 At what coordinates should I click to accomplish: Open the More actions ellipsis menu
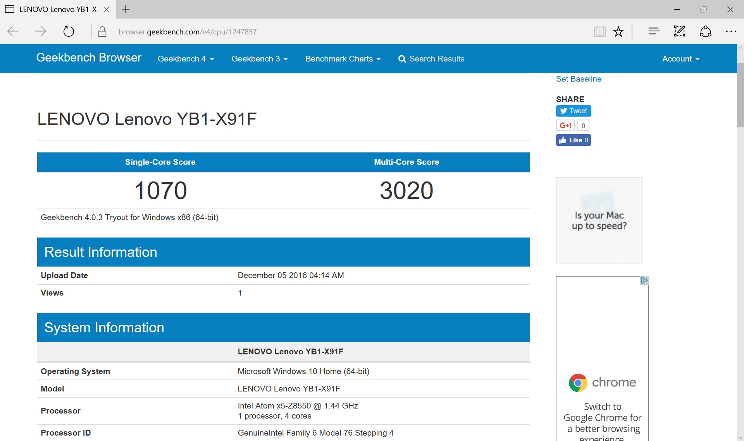pos(731,31)
